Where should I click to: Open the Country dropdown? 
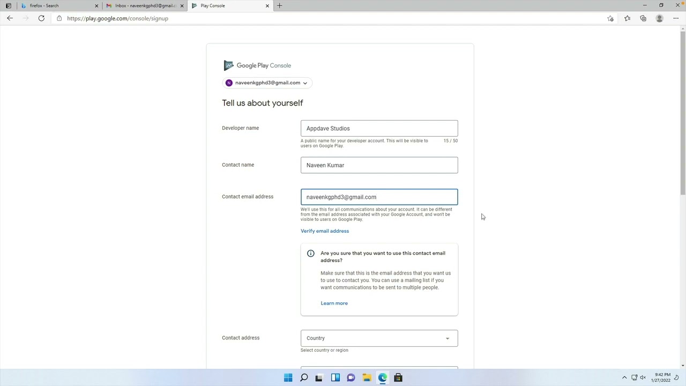[x=379, y=338]
